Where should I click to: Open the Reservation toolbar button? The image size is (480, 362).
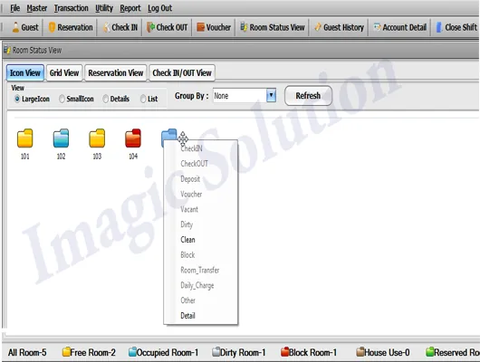pos(71,27)
